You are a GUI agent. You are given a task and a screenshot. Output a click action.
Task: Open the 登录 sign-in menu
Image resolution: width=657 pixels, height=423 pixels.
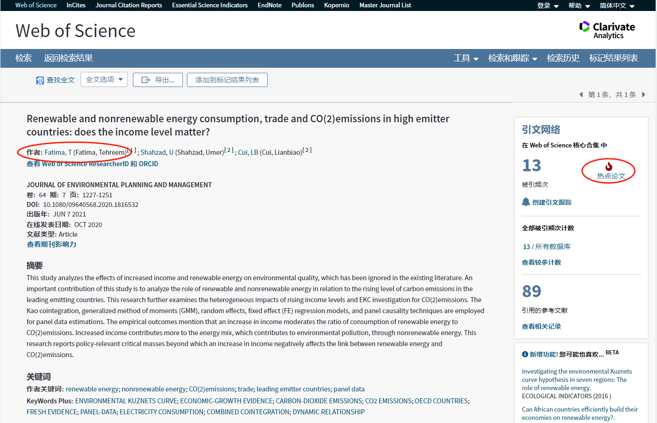pyautogui.click(x=547, y=5)
